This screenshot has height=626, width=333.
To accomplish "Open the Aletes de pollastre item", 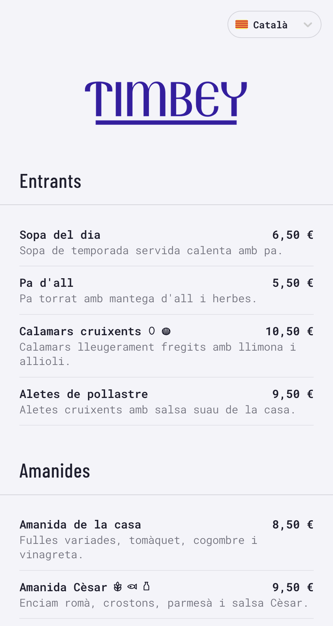I will (84, 394).
